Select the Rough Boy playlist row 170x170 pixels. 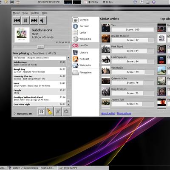(40, 71)
